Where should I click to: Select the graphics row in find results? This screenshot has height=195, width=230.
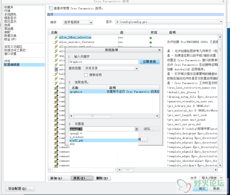coord(114,92)
